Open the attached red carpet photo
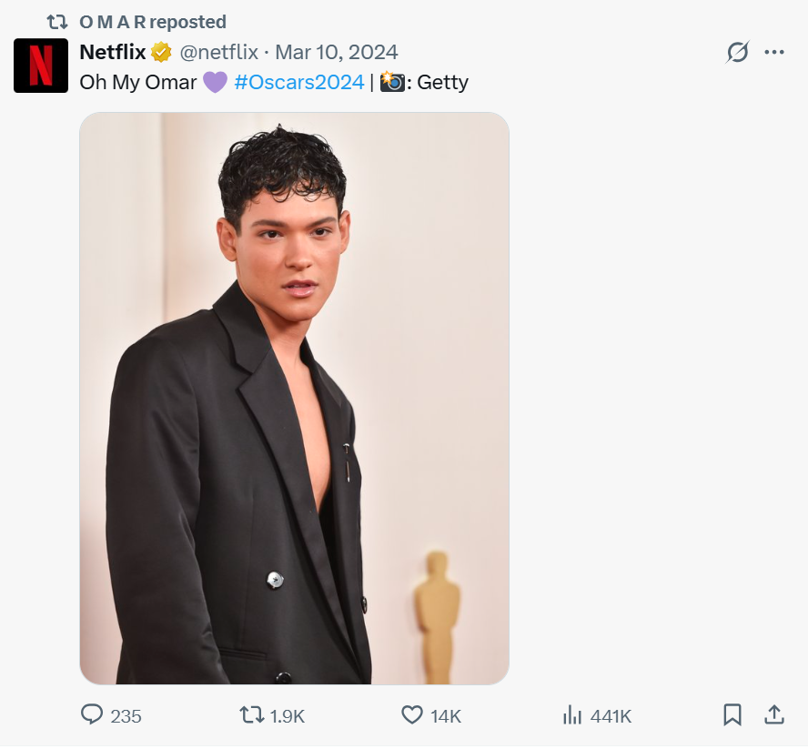808x749 pixels. pos(294,398)
